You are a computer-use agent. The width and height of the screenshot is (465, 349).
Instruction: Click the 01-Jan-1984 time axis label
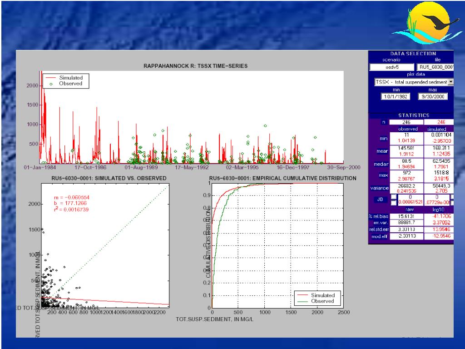coord(40,167)
